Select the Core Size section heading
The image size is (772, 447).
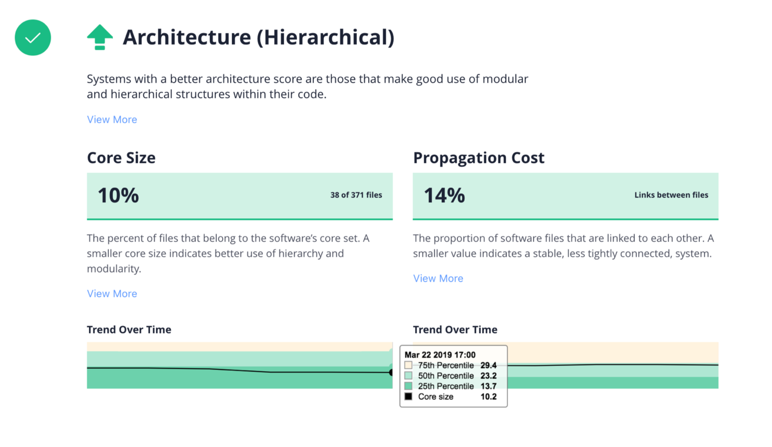(x=121, y=157)
